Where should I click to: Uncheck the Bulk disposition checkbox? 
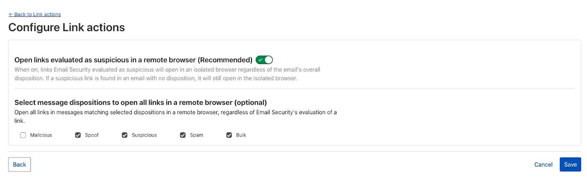pos(229,135)
